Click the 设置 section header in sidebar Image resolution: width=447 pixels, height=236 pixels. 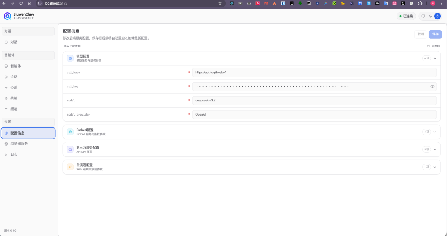click(x=28, y=122)
